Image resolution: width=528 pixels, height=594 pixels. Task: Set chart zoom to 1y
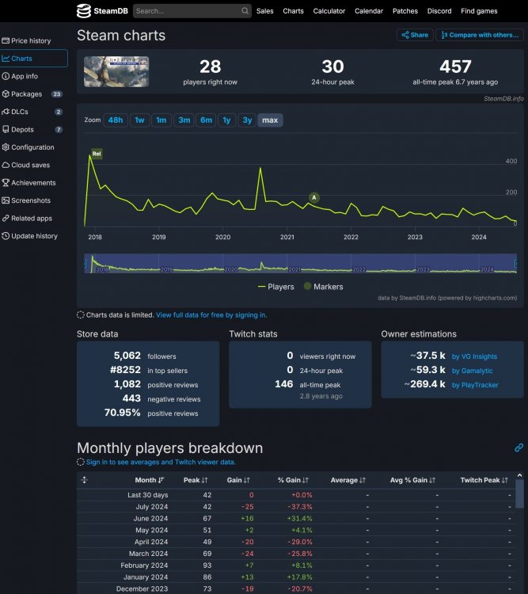[226, 120]
